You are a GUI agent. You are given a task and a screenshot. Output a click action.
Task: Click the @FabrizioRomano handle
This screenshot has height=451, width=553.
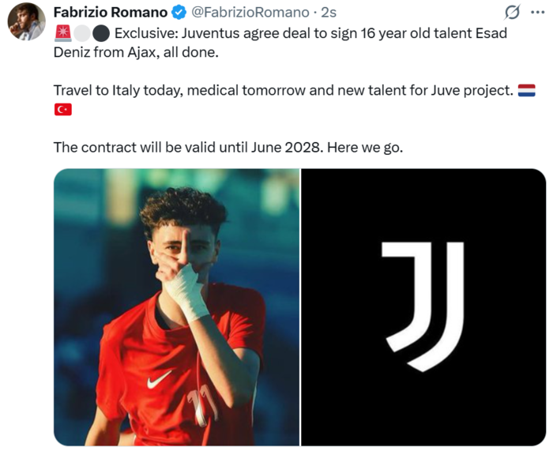tap(250, 13)
